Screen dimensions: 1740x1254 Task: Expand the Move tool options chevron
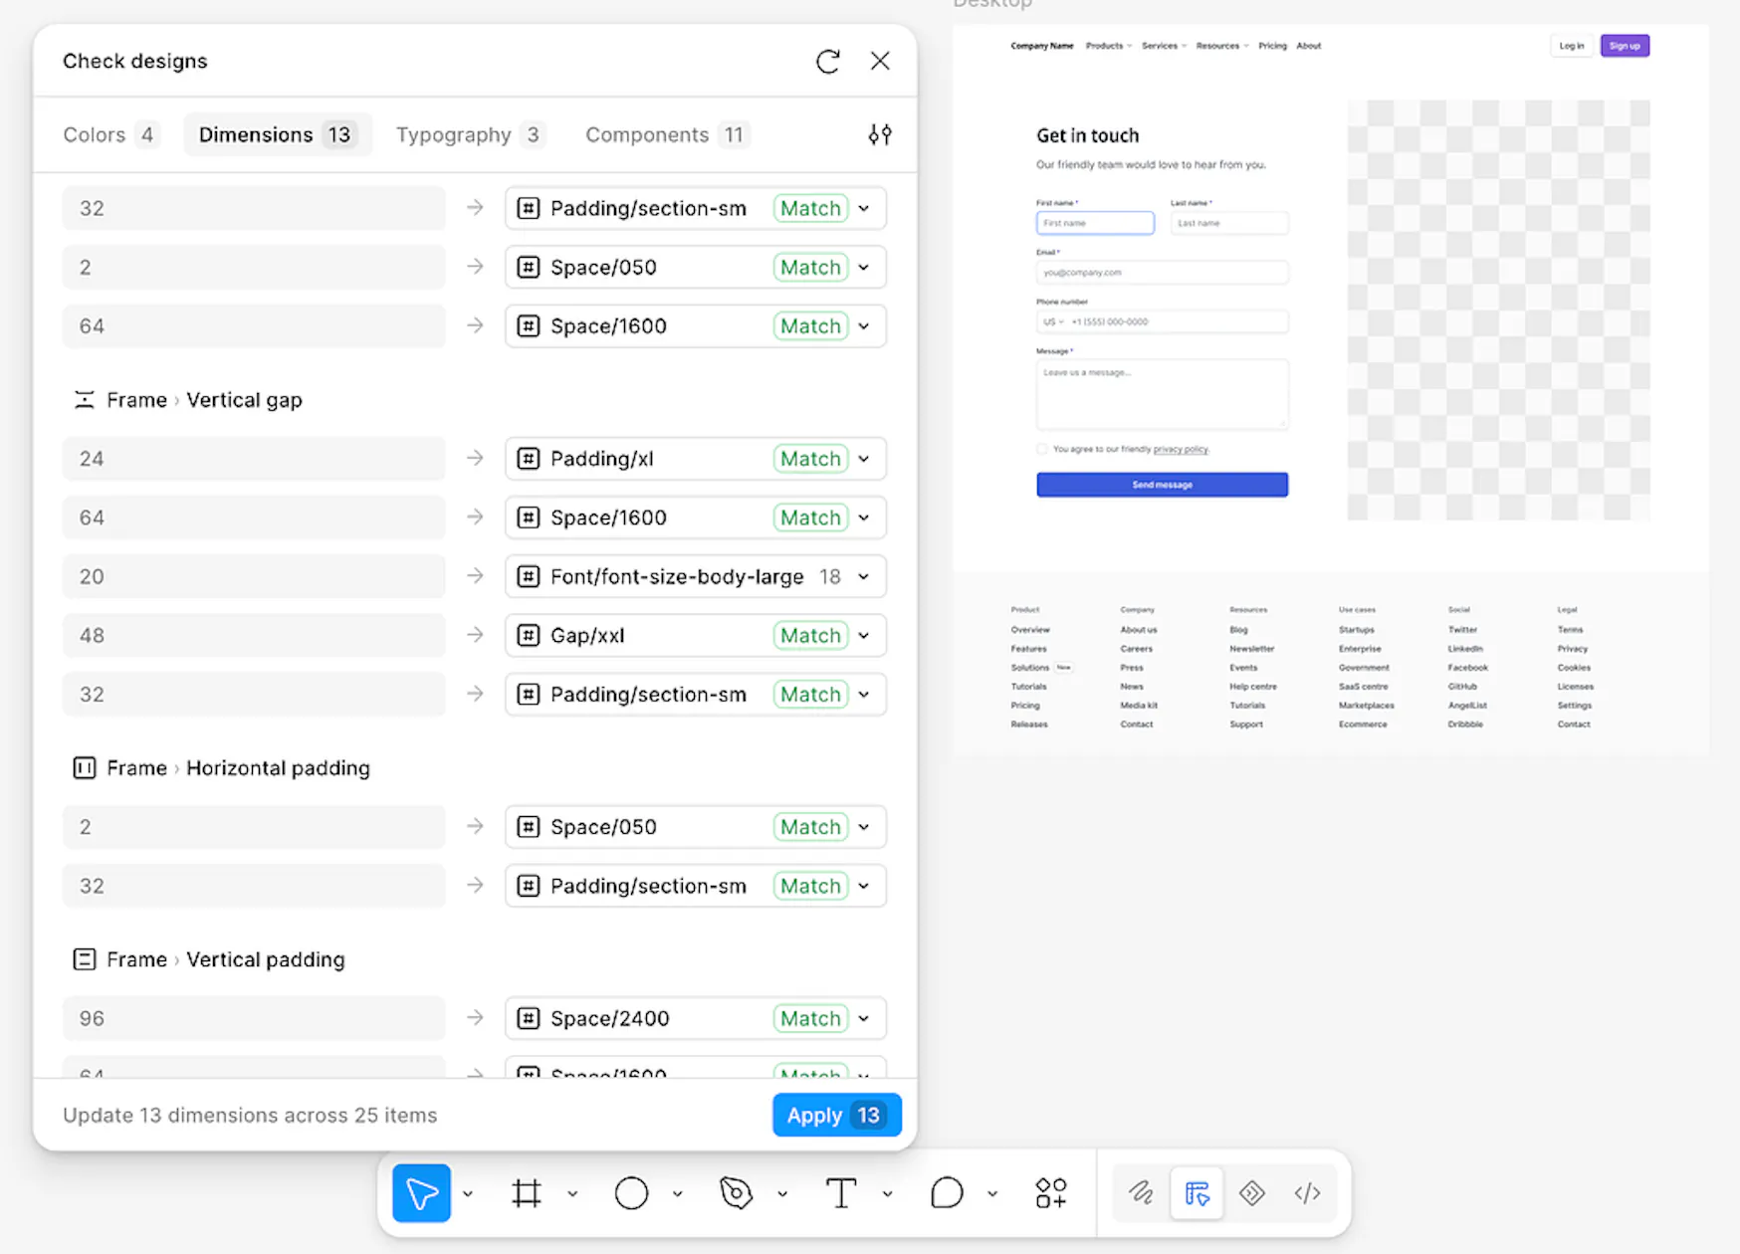point(468,1193)
